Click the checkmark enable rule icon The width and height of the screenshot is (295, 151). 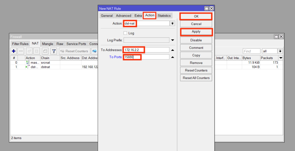click(29, 51)
